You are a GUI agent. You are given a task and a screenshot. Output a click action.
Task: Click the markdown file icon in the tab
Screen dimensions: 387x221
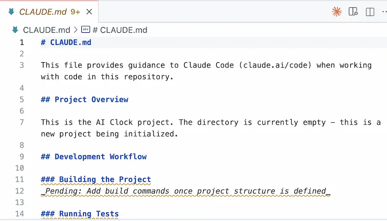(x=11, y=12)
